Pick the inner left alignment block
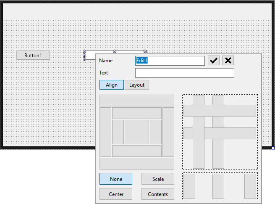 118,132
